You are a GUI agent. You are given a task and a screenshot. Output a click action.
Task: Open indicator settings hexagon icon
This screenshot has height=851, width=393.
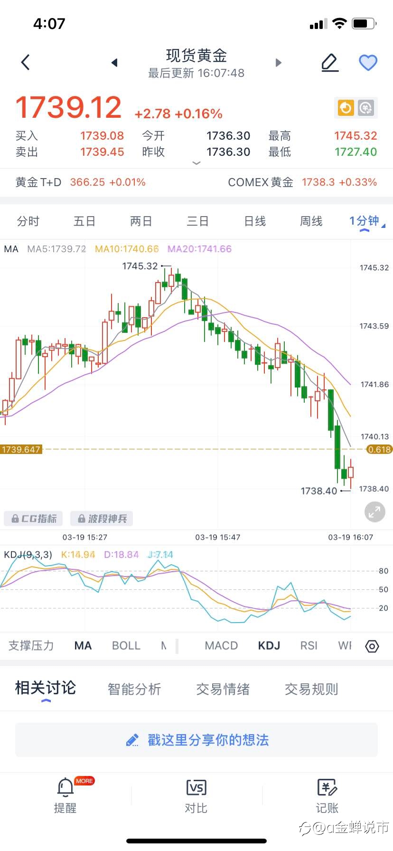click(372, 646)
